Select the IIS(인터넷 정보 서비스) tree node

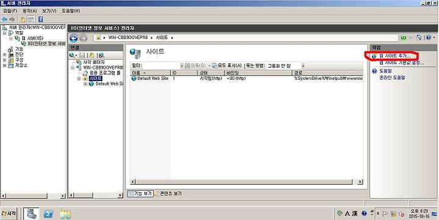(46, 44)
